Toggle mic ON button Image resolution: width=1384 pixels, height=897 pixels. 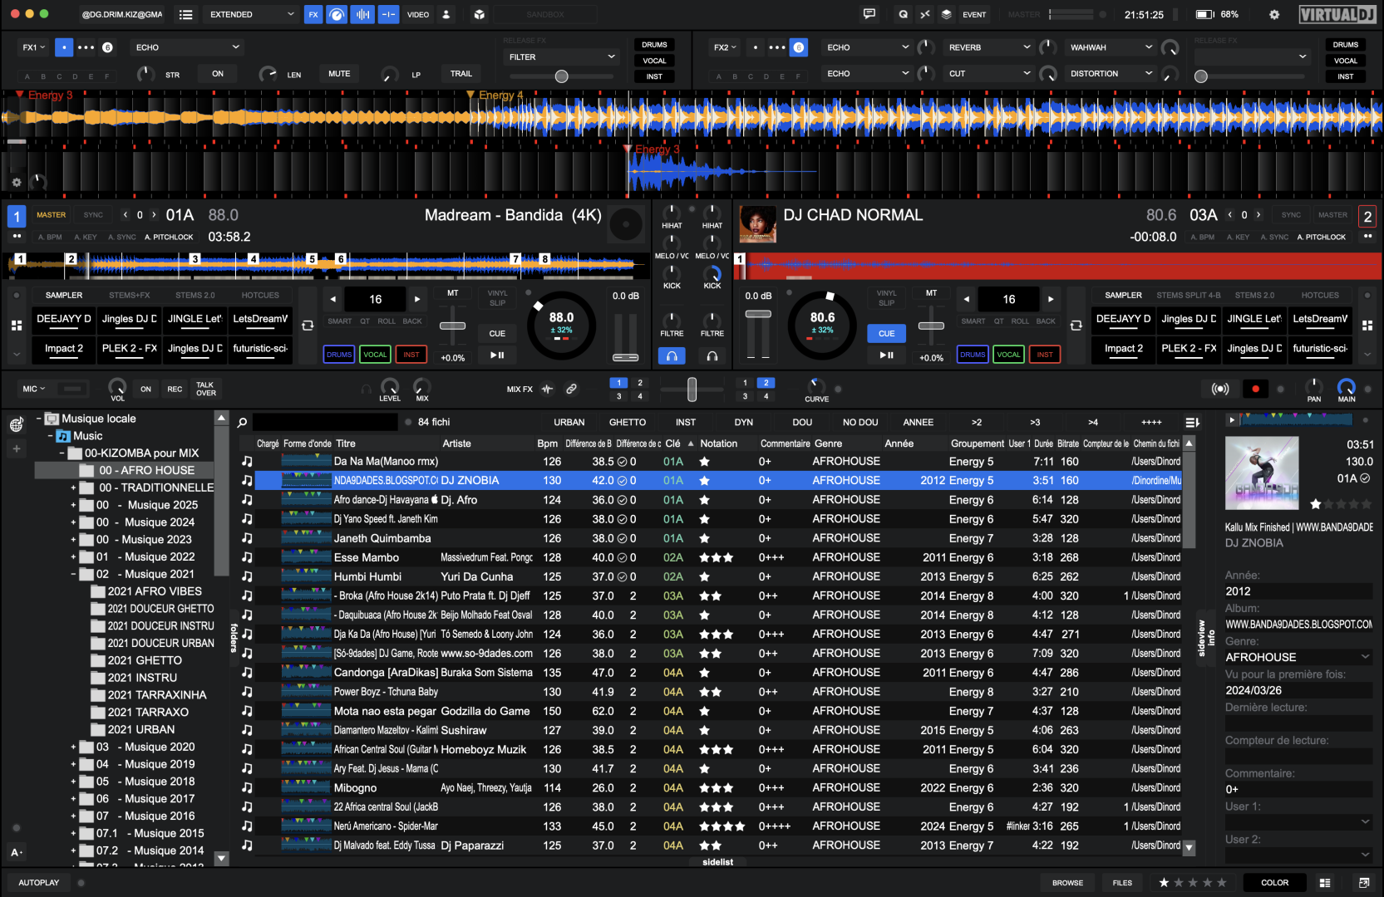[x=145, y=389]
